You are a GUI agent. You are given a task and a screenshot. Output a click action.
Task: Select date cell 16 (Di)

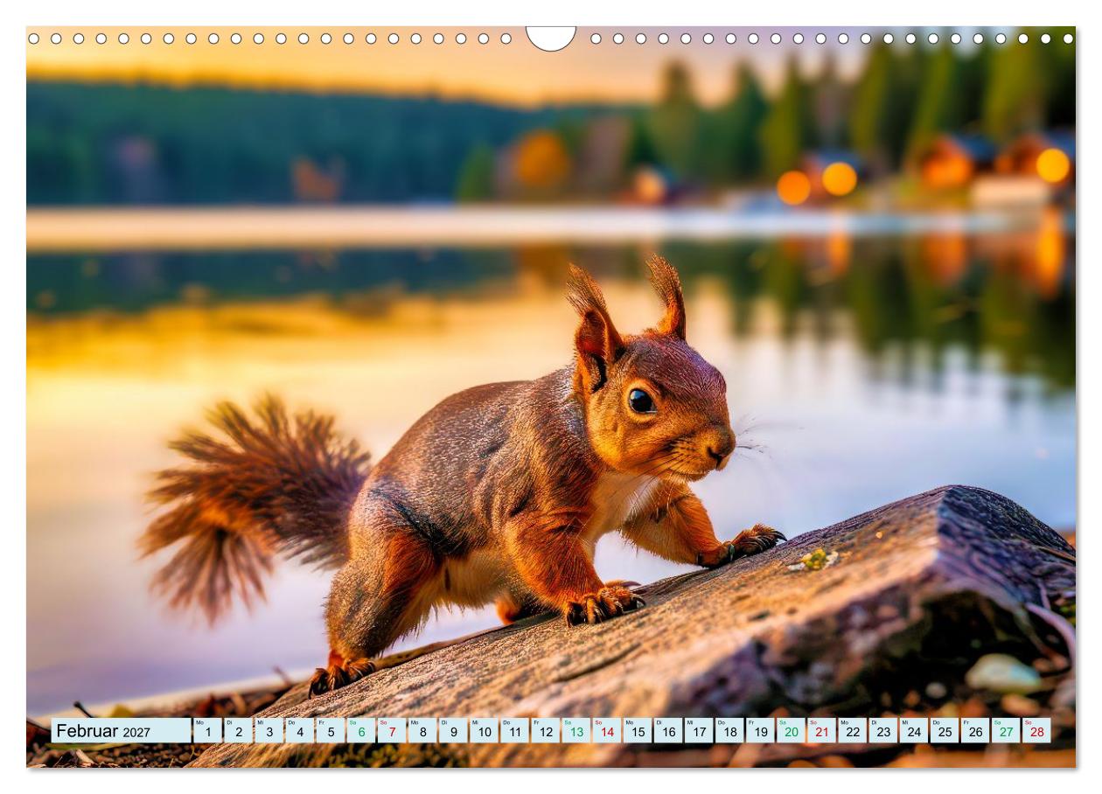pos(667,731)
